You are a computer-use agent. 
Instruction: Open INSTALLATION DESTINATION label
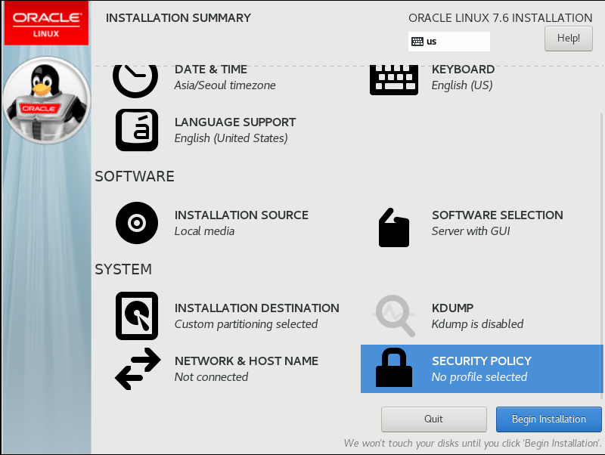point(256,308)
